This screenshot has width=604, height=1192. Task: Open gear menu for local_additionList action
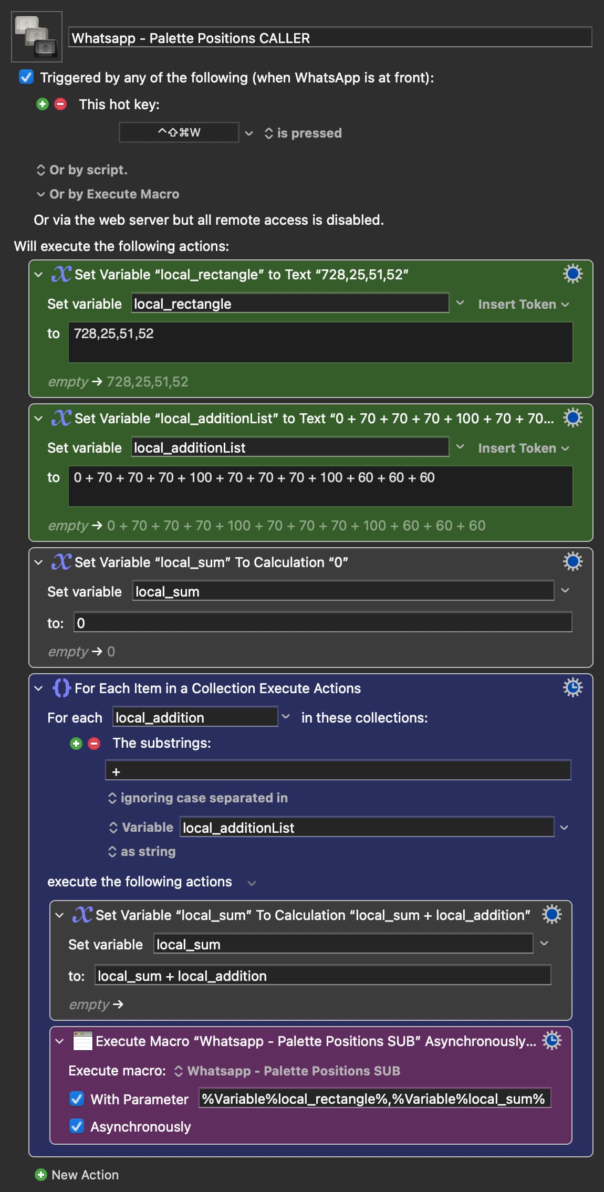coord(572,418)
